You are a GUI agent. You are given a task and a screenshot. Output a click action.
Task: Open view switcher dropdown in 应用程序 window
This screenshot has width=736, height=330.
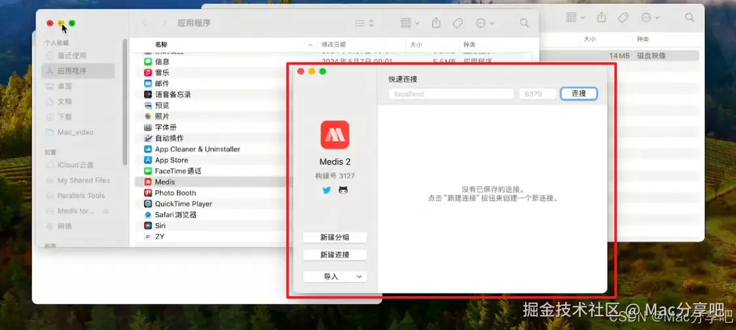pos(364,23)
